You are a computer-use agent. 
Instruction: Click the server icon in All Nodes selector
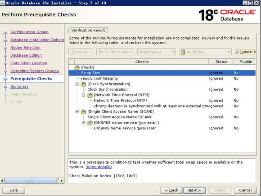click(183, 52)
